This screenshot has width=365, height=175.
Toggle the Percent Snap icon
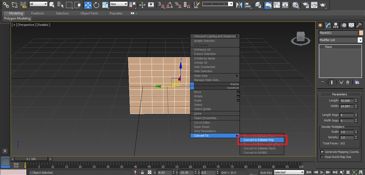178,5
